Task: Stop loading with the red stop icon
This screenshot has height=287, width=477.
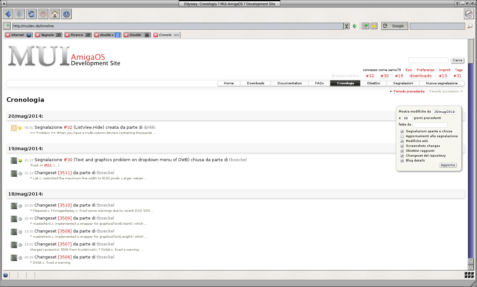Action: (x=43, y=14)
